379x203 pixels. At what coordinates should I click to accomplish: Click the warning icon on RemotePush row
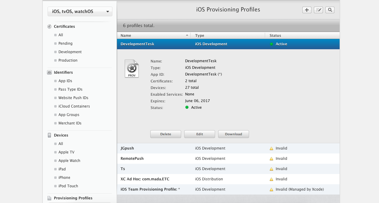271,159
